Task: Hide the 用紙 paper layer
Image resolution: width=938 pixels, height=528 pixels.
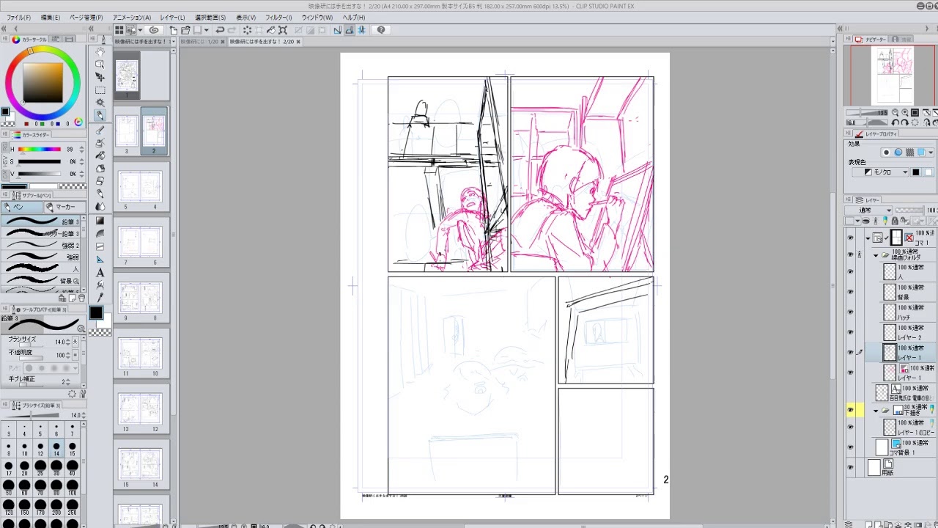Action: [x=850, y=467]
